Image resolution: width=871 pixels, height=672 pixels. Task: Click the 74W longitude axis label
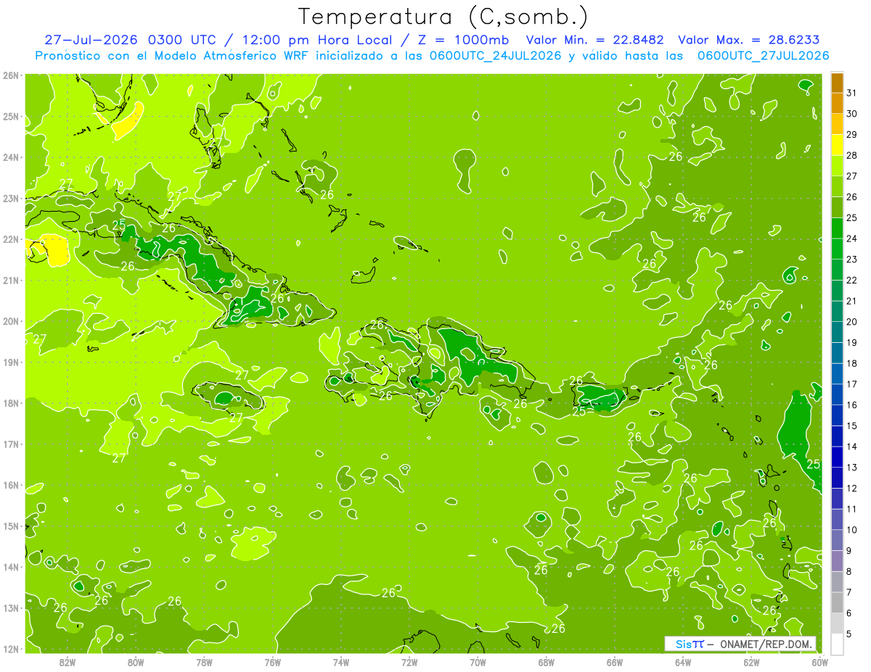pyautogui.click(x=341, y=662)
